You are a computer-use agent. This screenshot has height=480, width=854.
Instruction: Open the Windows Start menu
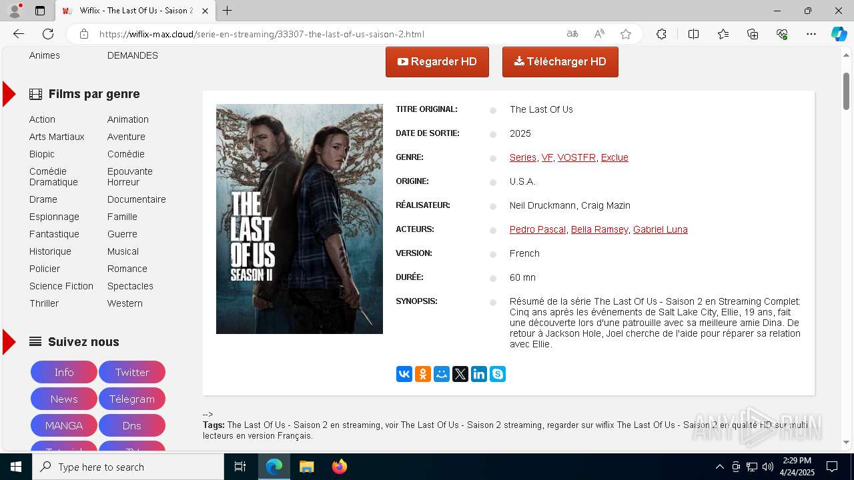pos(16,467)
